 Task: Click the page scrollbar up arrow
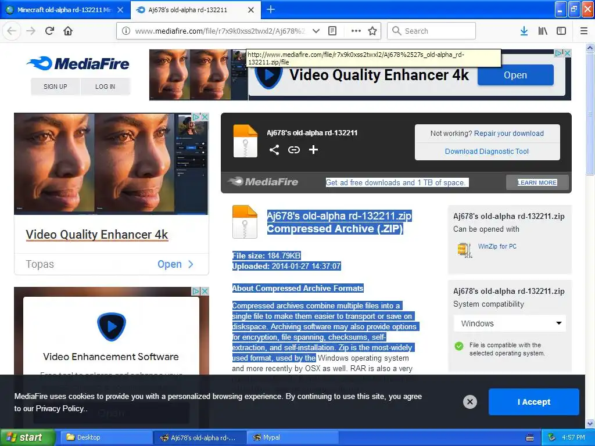[590, 48]
